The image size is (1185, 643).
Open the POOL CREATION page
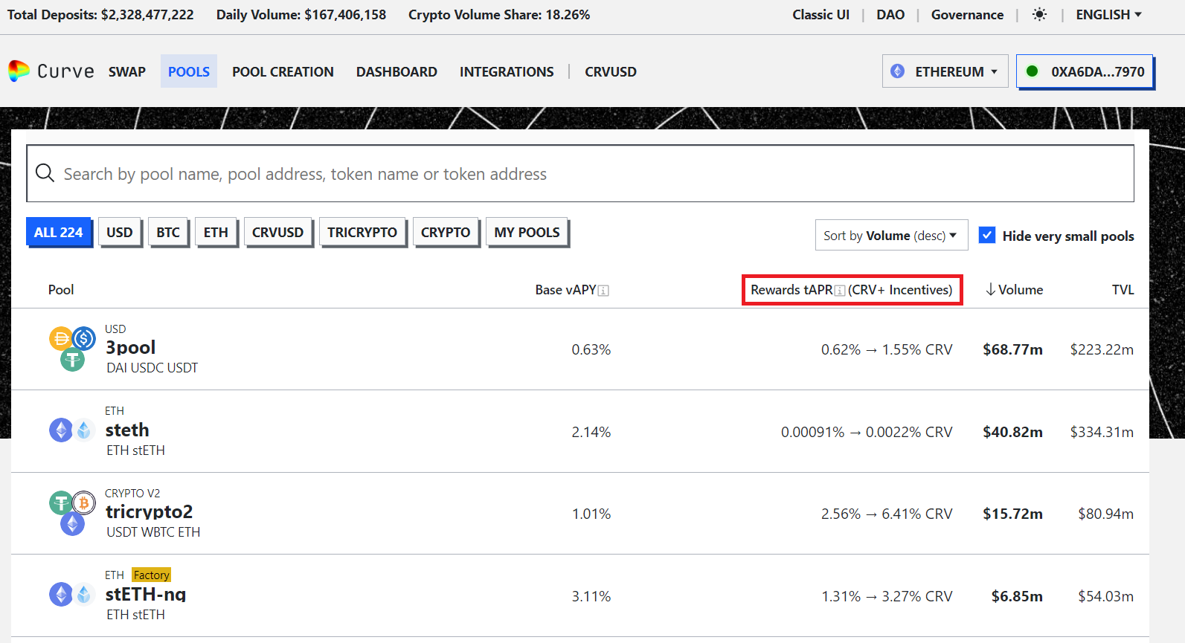tap(283, 71)
